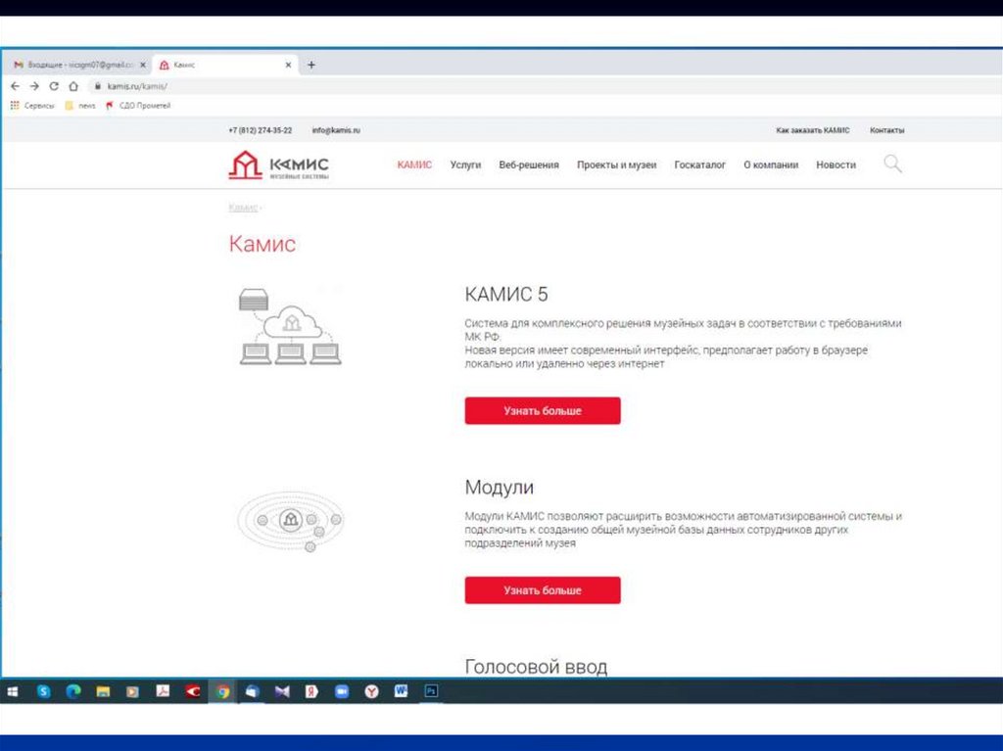Select the Камис browser tab
Viewport: 1003px width, 751px height.
tap(226, 65)
